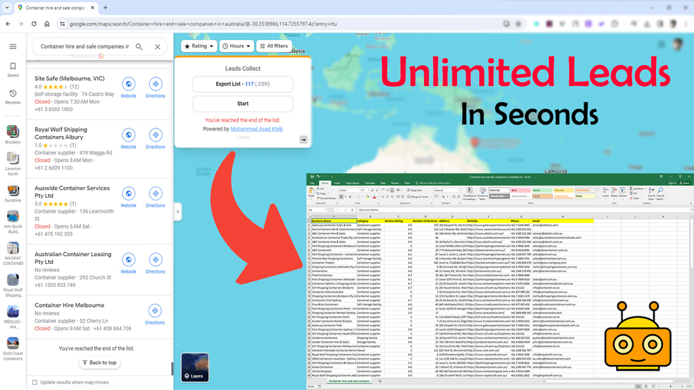Open the Google Maps hamburger menu
Viewport: 694px width, 390px height.
pos(13,46)
